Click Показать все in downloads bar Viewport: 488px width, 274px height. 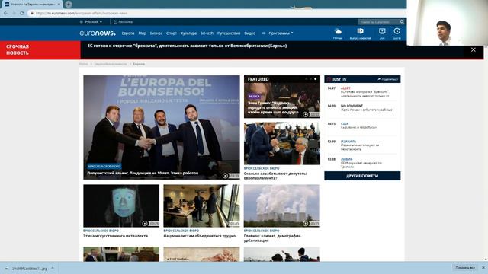[x=465, y=267]
